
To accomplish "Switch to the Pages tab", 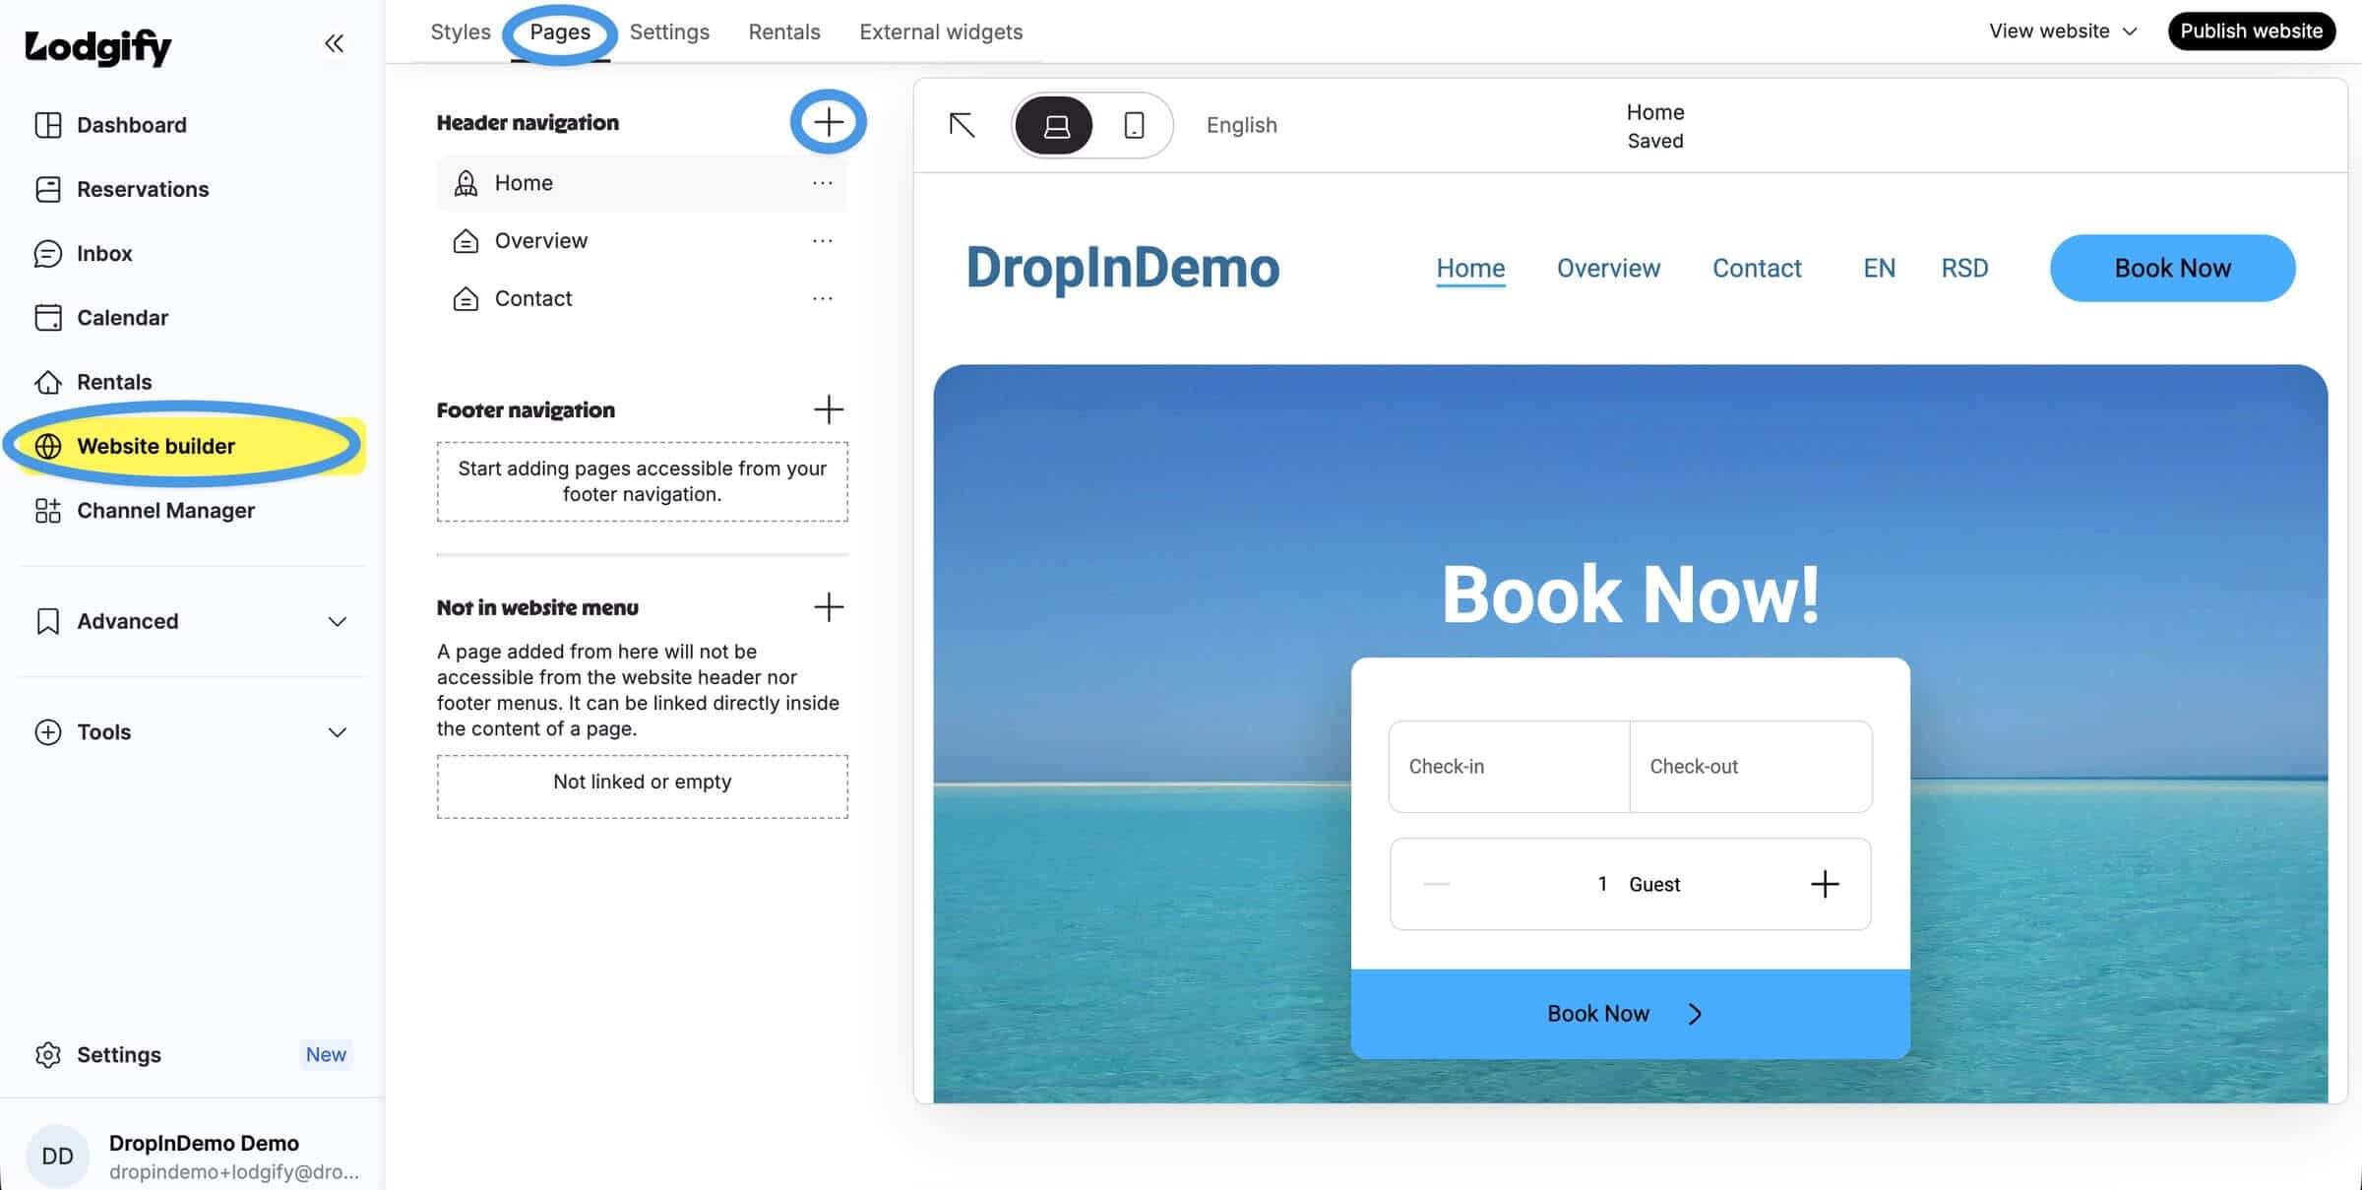I will (560, 31).
